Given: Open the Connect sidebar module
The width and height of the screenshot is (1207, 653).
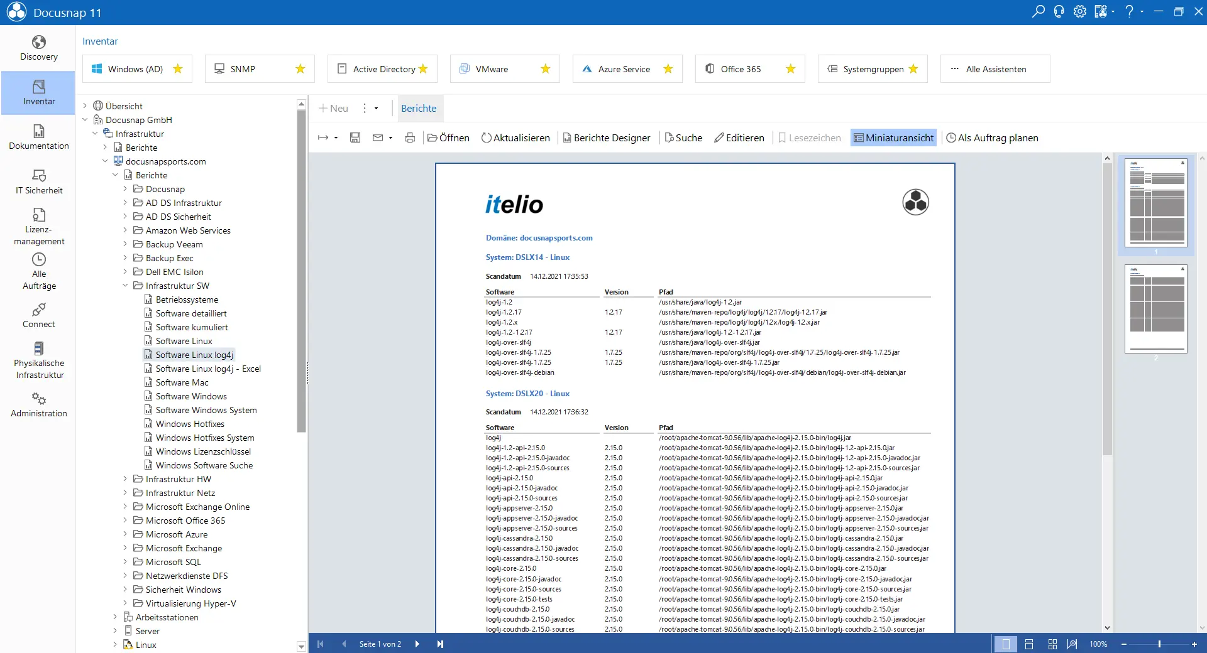Looking at the screenshot, I should [x=38, y=316].
